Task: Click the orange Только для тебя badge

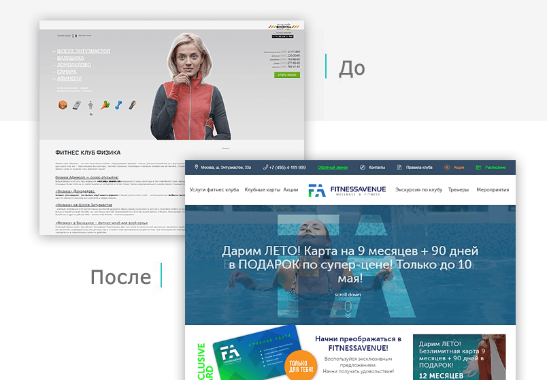Action: (301, 366)
